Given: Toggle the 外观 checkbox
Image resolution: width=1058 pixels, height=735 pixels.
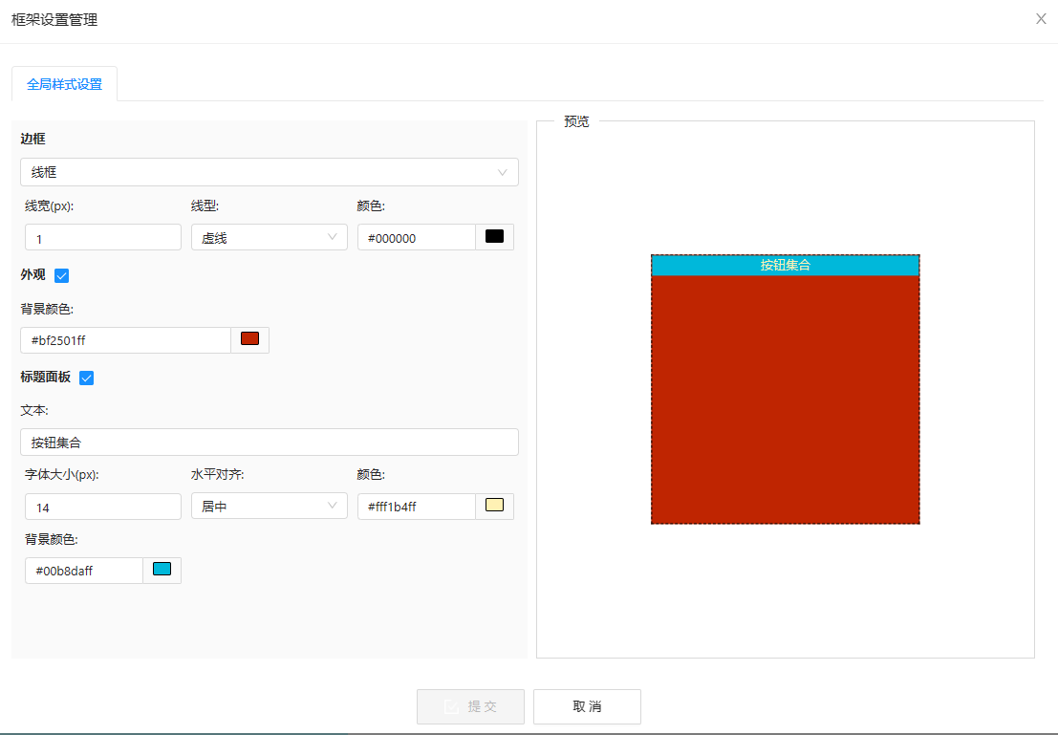Looking at the screenshot, I should pos(61,275).
